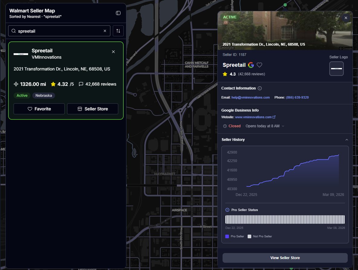Click the Seller ID: 1187 text

234,54
